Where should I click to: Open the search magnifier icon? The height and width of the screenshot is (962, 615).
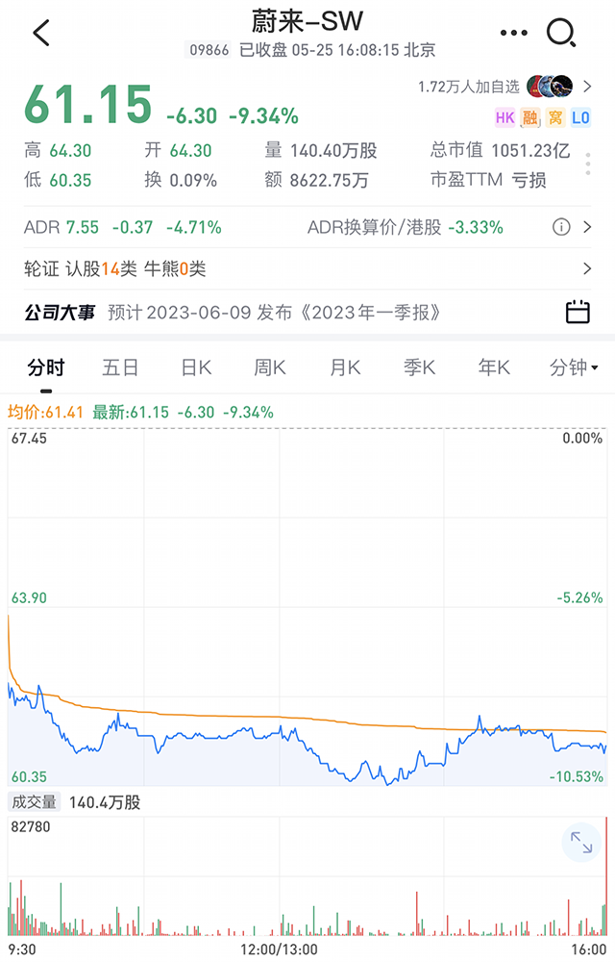(561, 33)
